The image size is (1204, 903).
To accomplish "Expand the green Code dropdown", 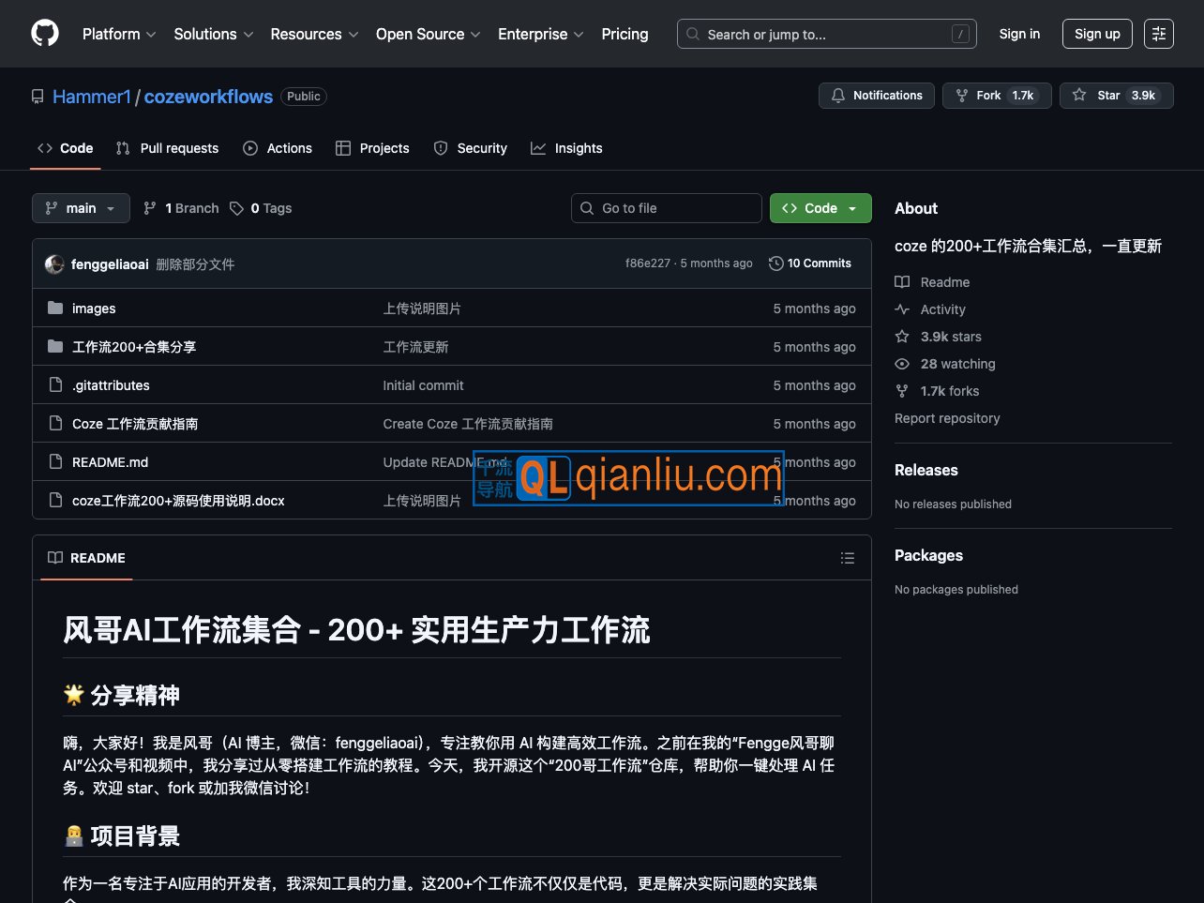I will pos(820,207).
